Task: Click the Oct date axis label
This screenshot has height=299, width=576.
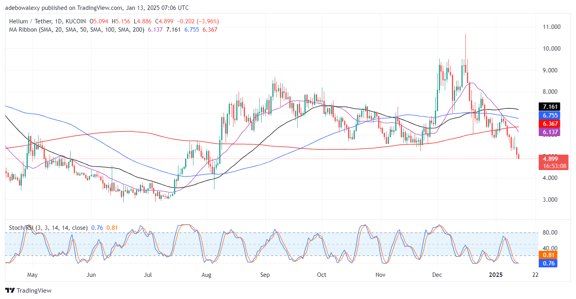Action: coord(321,275)
